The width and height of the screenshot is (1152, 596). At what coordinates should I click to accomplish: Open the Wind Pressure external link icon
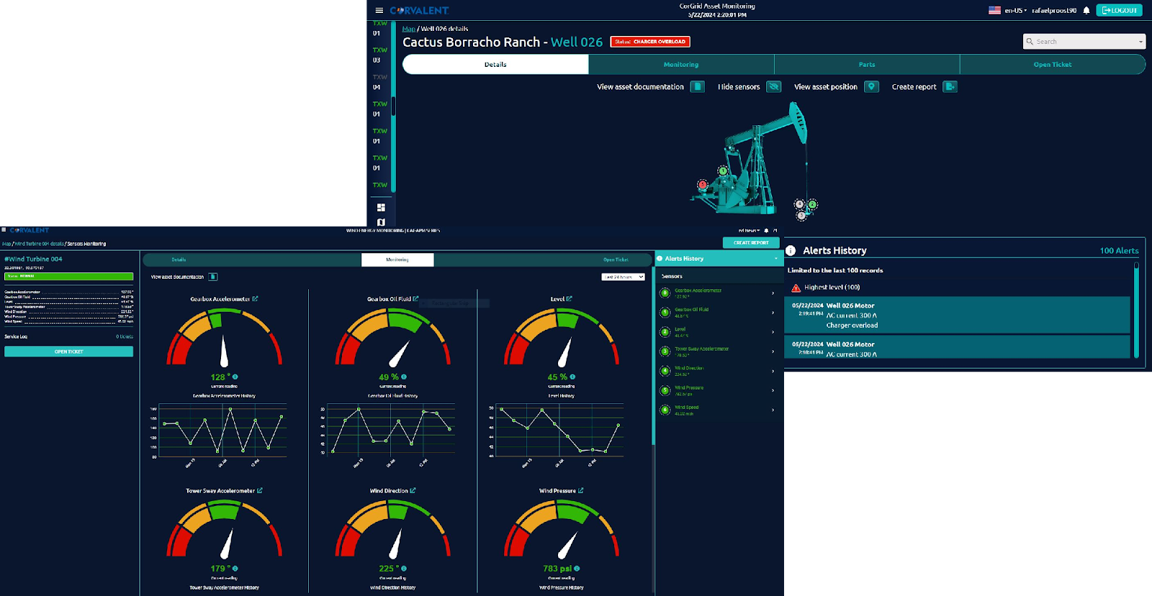581,490
